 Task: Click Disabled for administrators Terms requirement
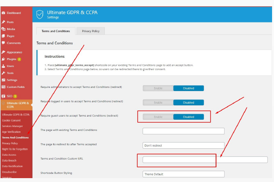coord(189,88)
